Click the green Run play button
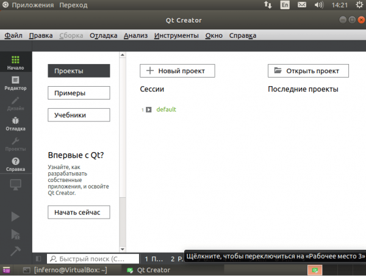Screen dimensions: 366x276 (x=15, y=216)
